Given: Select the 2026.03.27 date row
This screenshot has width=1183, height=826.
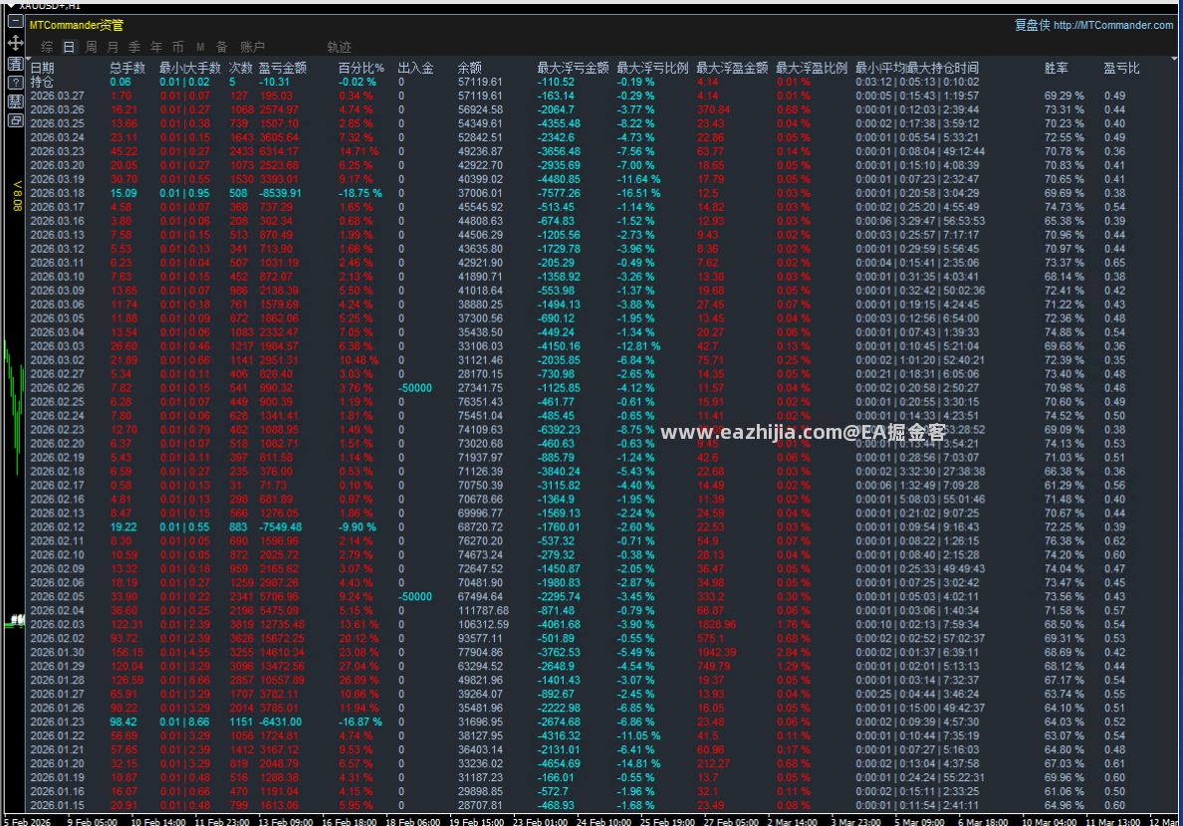Looking at the screenshot, I should click(58, 96).
